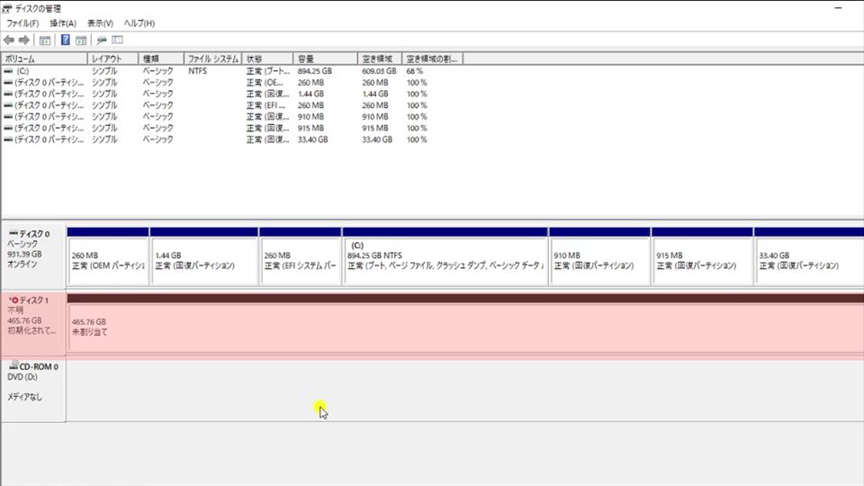
Task: Go back with the left arrow toolbar icon
Action: (x=9, y=40)
